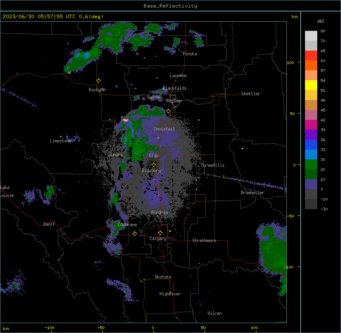The height and width of the screenshot is (333, 341).
Task: Click the Blackfalds town label
Action: 174,88
